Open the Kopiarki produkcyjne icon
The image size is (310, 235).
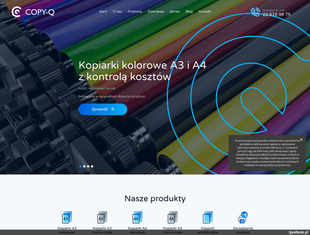[x=208, y=217]
